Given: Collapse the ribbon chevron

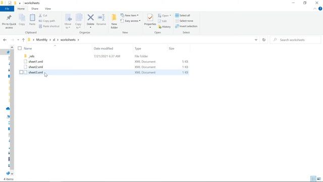Looking at the screenshot, I should [x=315, y=9].
